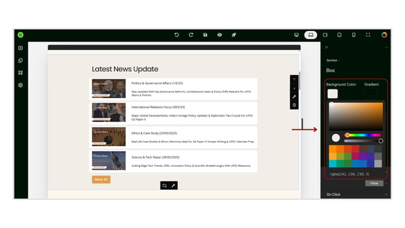Open the add element panel in sidebar
This screenshot has width=405, height=228.
click(20, 48)
